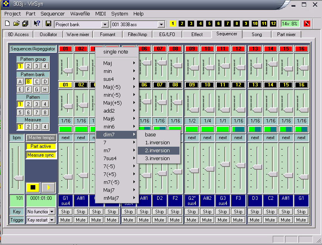
Task: Expand the mMaj7 chord submenu
Action: (117, 198)
